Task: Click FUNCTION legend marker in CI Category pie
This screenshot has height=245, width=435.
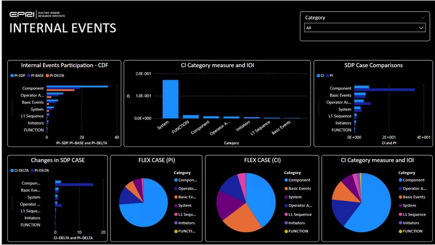Action: pyautogui.click(x=400, y=231)
